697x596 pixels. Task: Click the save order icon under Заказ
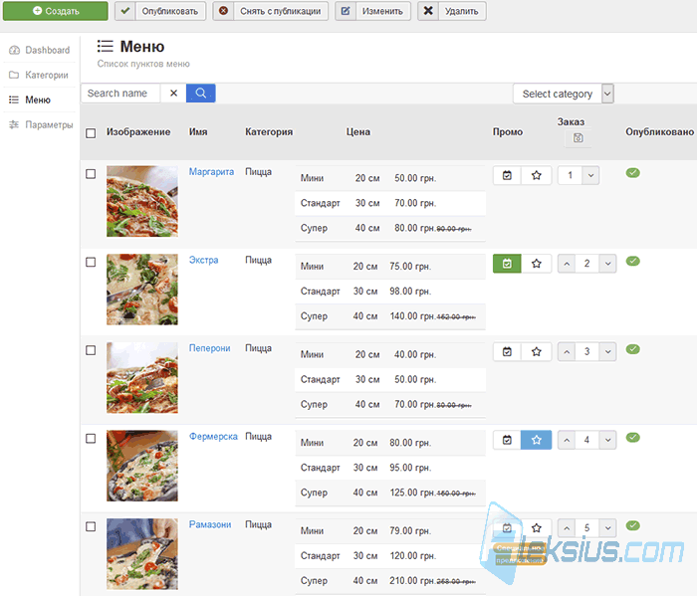pyautogui.click(x=578, y=138)
